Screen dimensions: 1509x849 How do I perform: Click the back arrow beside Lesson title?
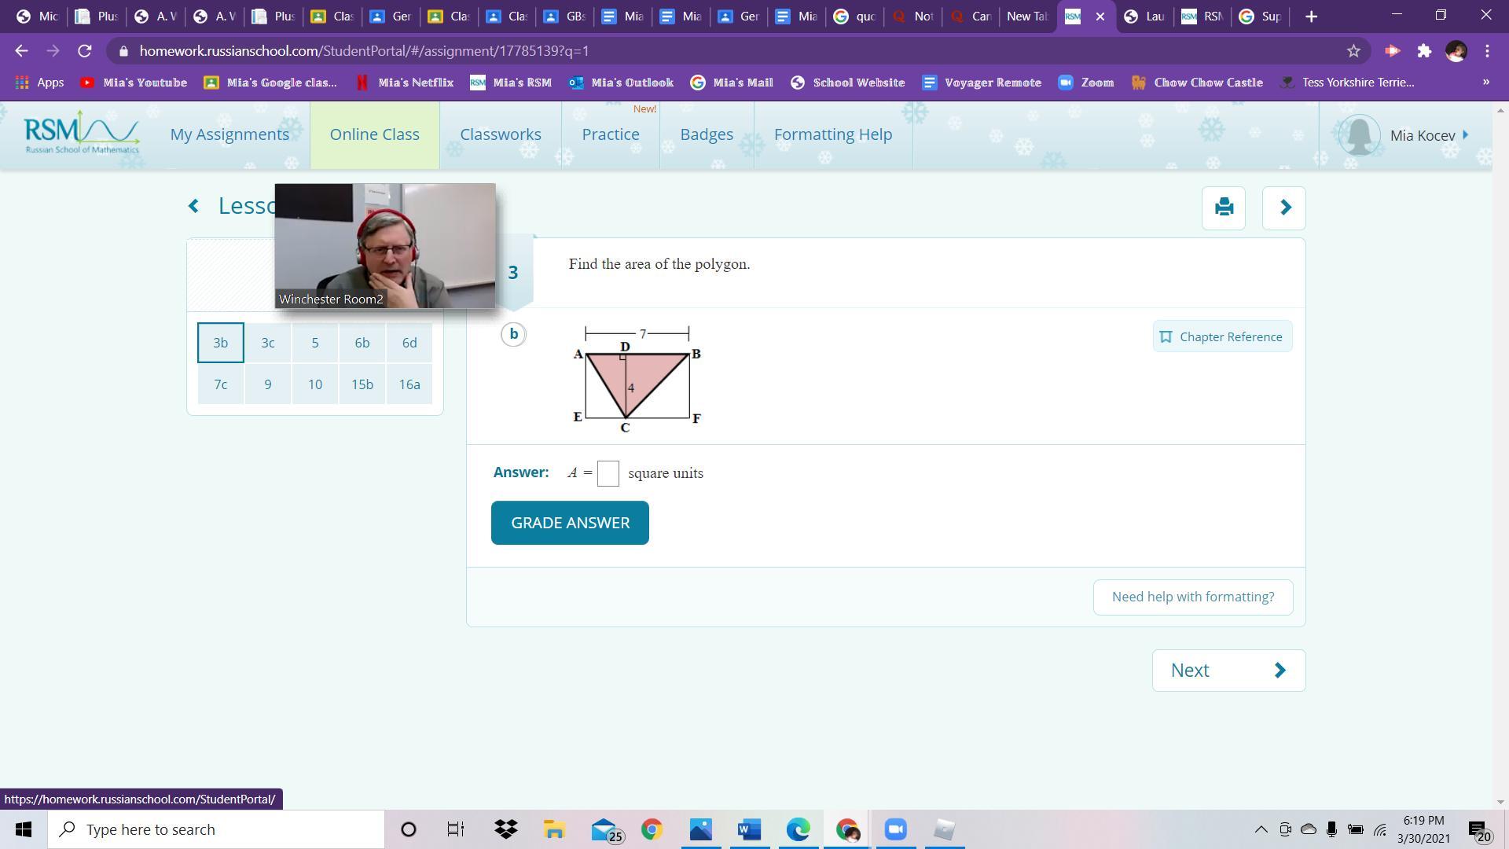tap(193, 206)
